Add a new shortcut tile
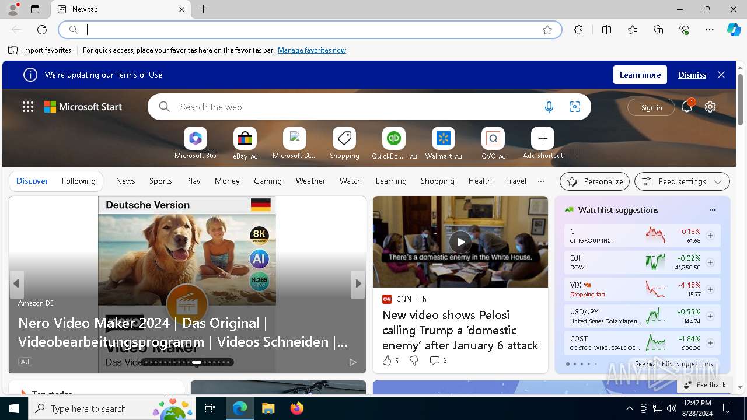The height and width of the screenshot is (420, 747). pos(543,143)
